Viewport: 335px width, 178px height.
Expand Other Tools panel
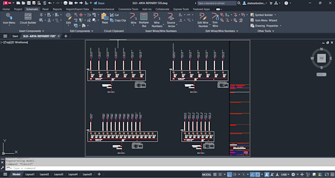pyautogui.click(x=266, y=31)
